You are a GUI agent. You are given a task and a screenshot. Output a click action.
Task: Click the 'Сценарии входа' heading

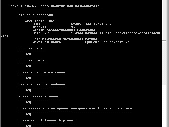tap(31, 48)
